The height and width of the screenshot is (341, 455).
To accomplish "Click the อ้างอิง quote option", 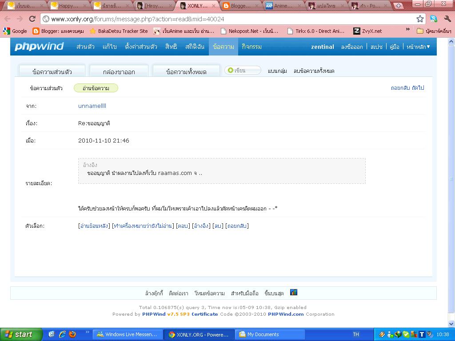I will click(201, 226).
